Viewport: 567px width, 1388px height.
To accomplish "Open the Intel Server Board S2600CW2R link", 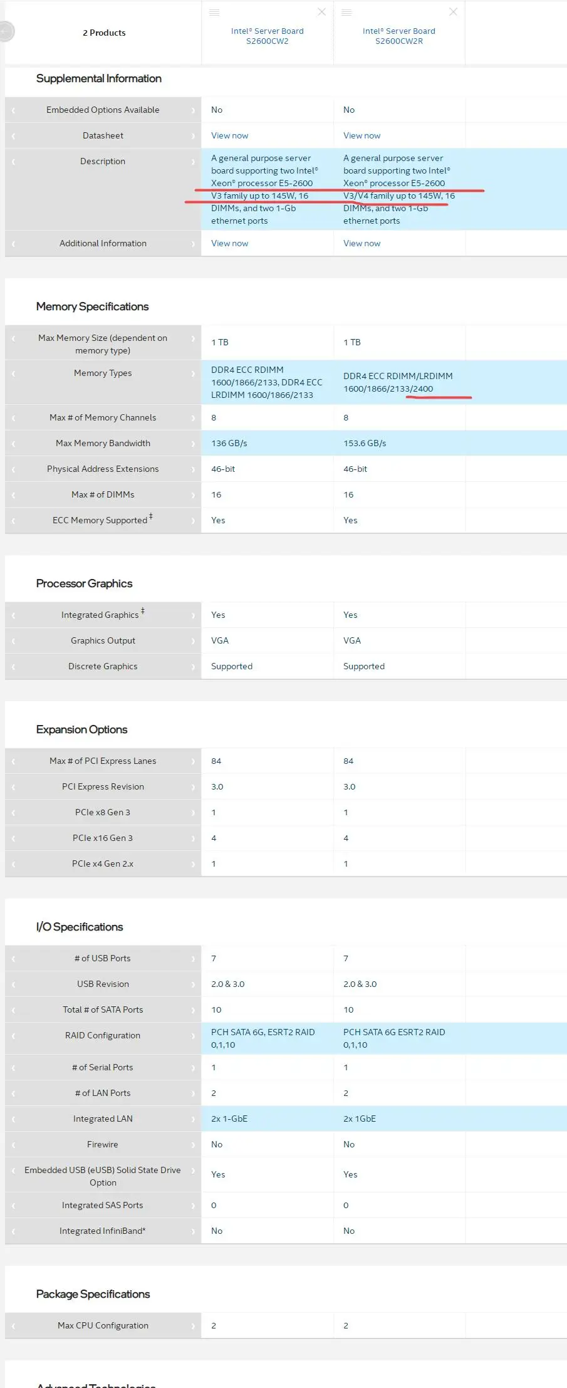I will 398,36.
